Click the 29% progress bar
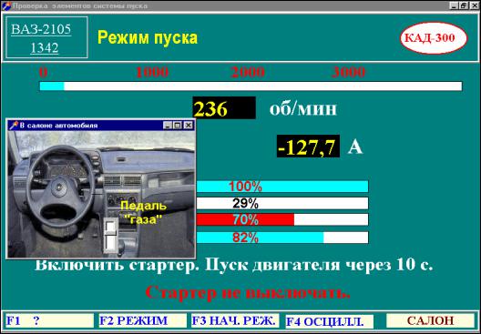 (282, 203)
